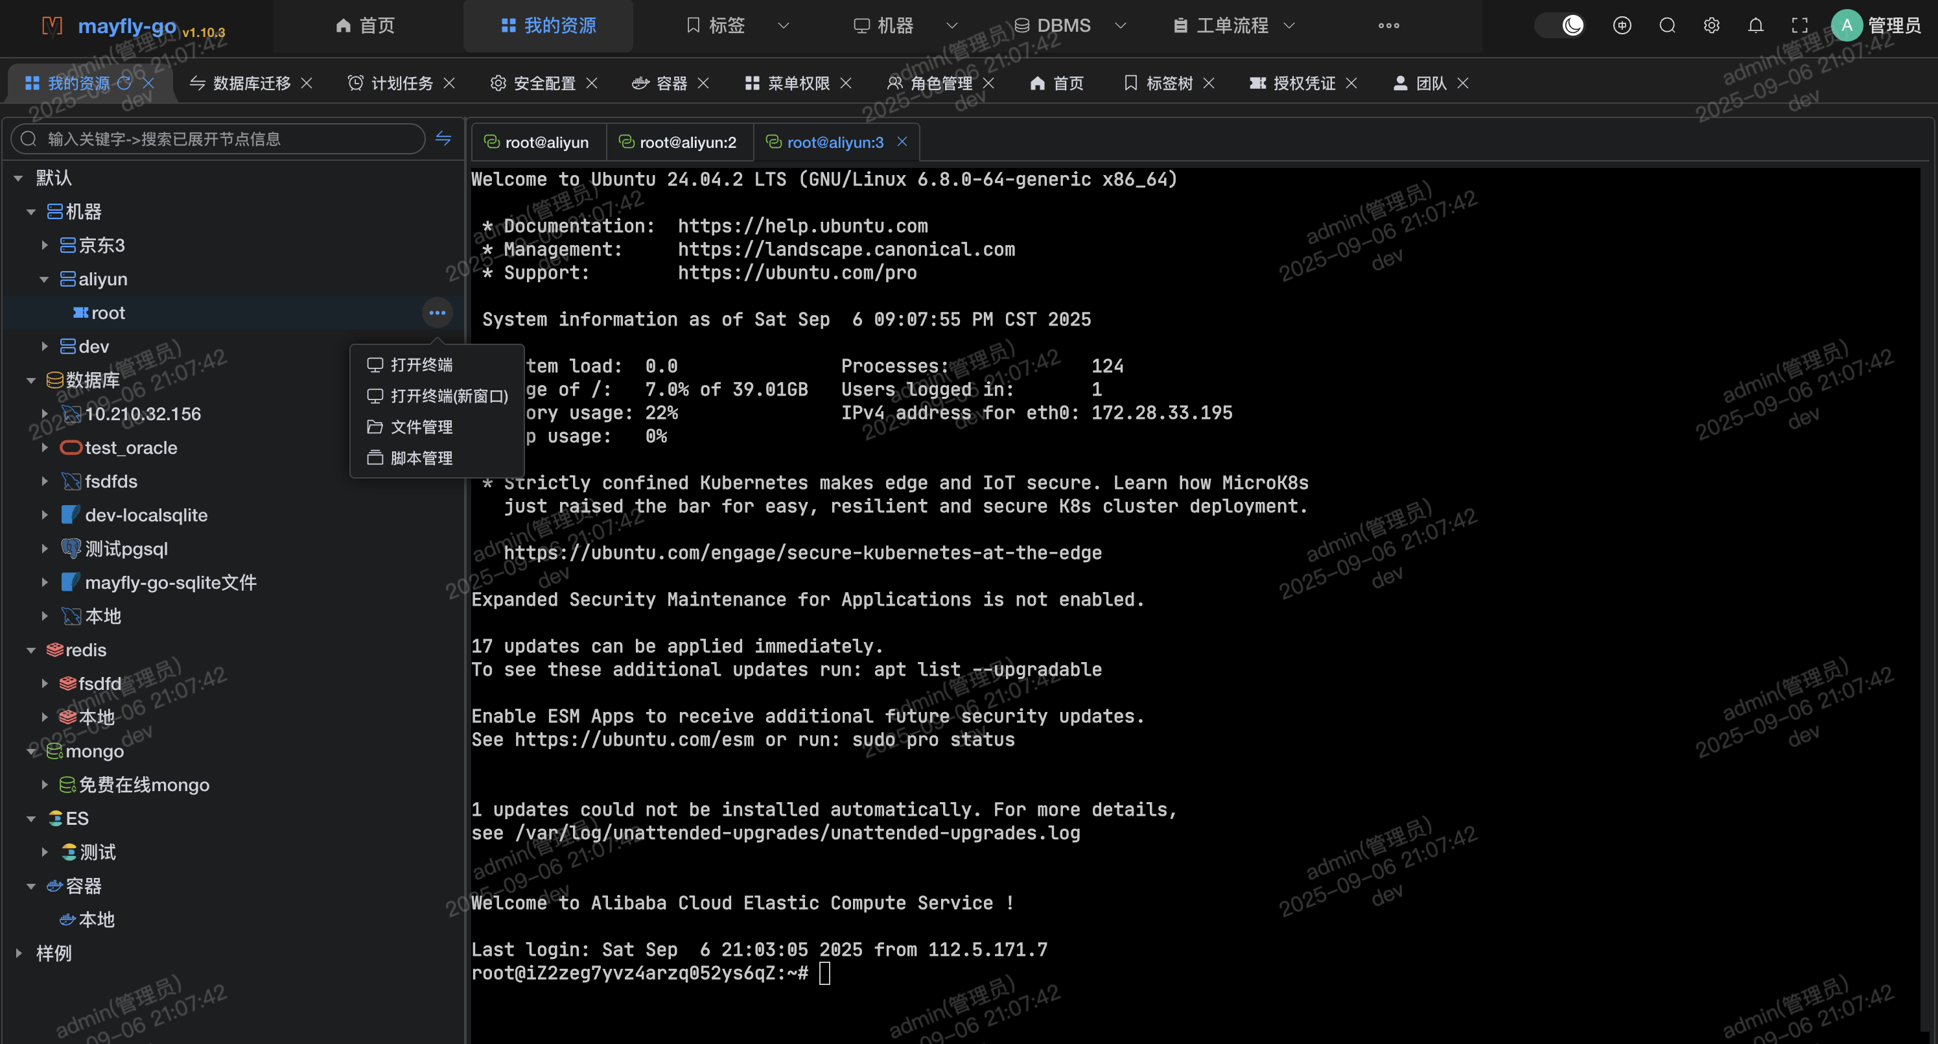Viewport: 1938px width, 1044px height.
Task: Collapse the 数据库 tree node
Action: (31, 380)
